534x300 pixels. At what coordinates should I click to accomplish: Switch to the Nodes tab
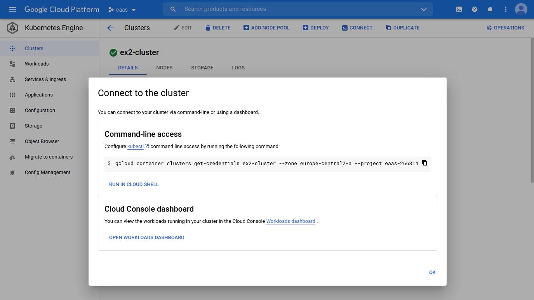(164, 68)
